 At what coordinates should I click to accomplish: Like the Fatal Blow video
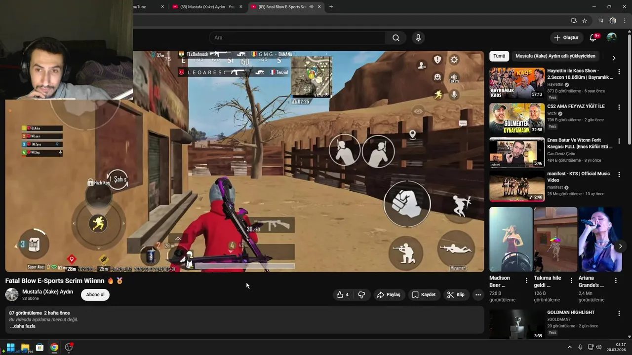point(343,295)
